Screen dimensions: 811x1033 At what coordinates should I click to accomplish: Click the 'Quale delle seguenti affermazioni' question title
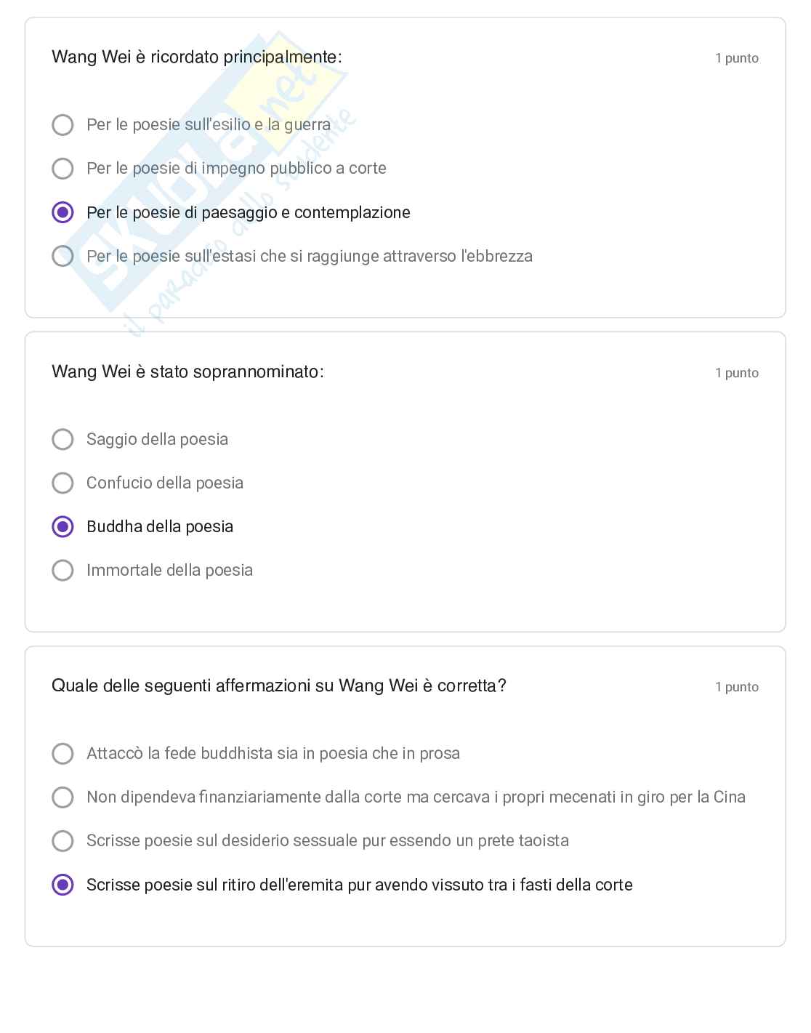click(279, 686)
